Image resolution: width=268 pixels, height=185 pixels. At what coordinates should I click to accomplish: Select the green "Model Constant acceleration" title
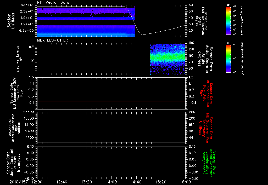[x=209, y=163]
